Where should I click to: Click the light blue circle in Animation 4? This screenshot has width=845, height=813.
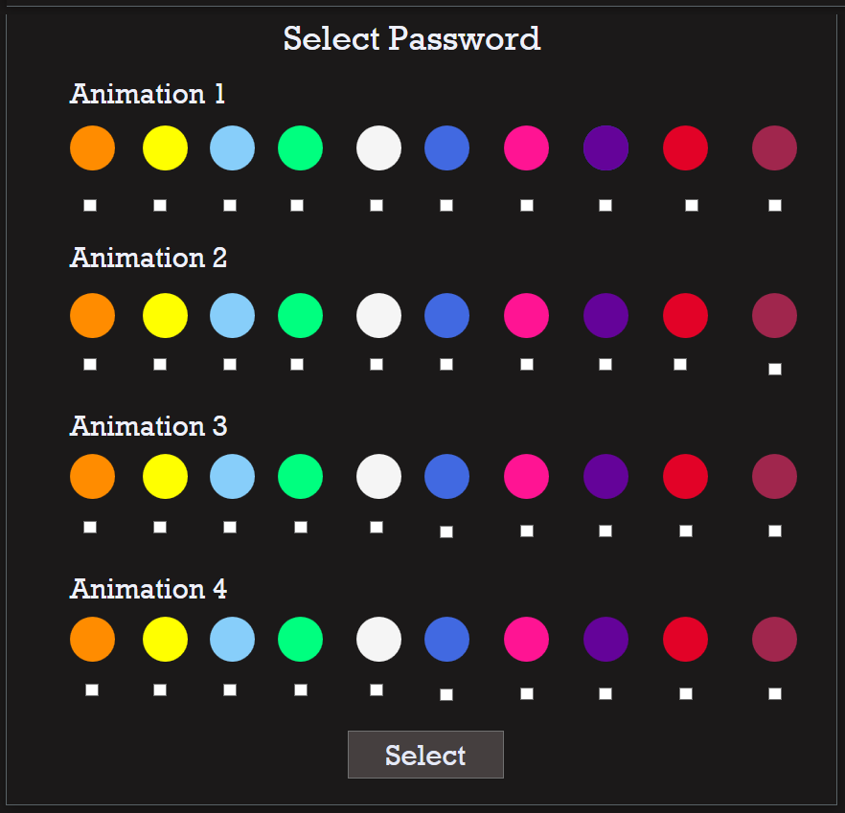tap(232, 639)
